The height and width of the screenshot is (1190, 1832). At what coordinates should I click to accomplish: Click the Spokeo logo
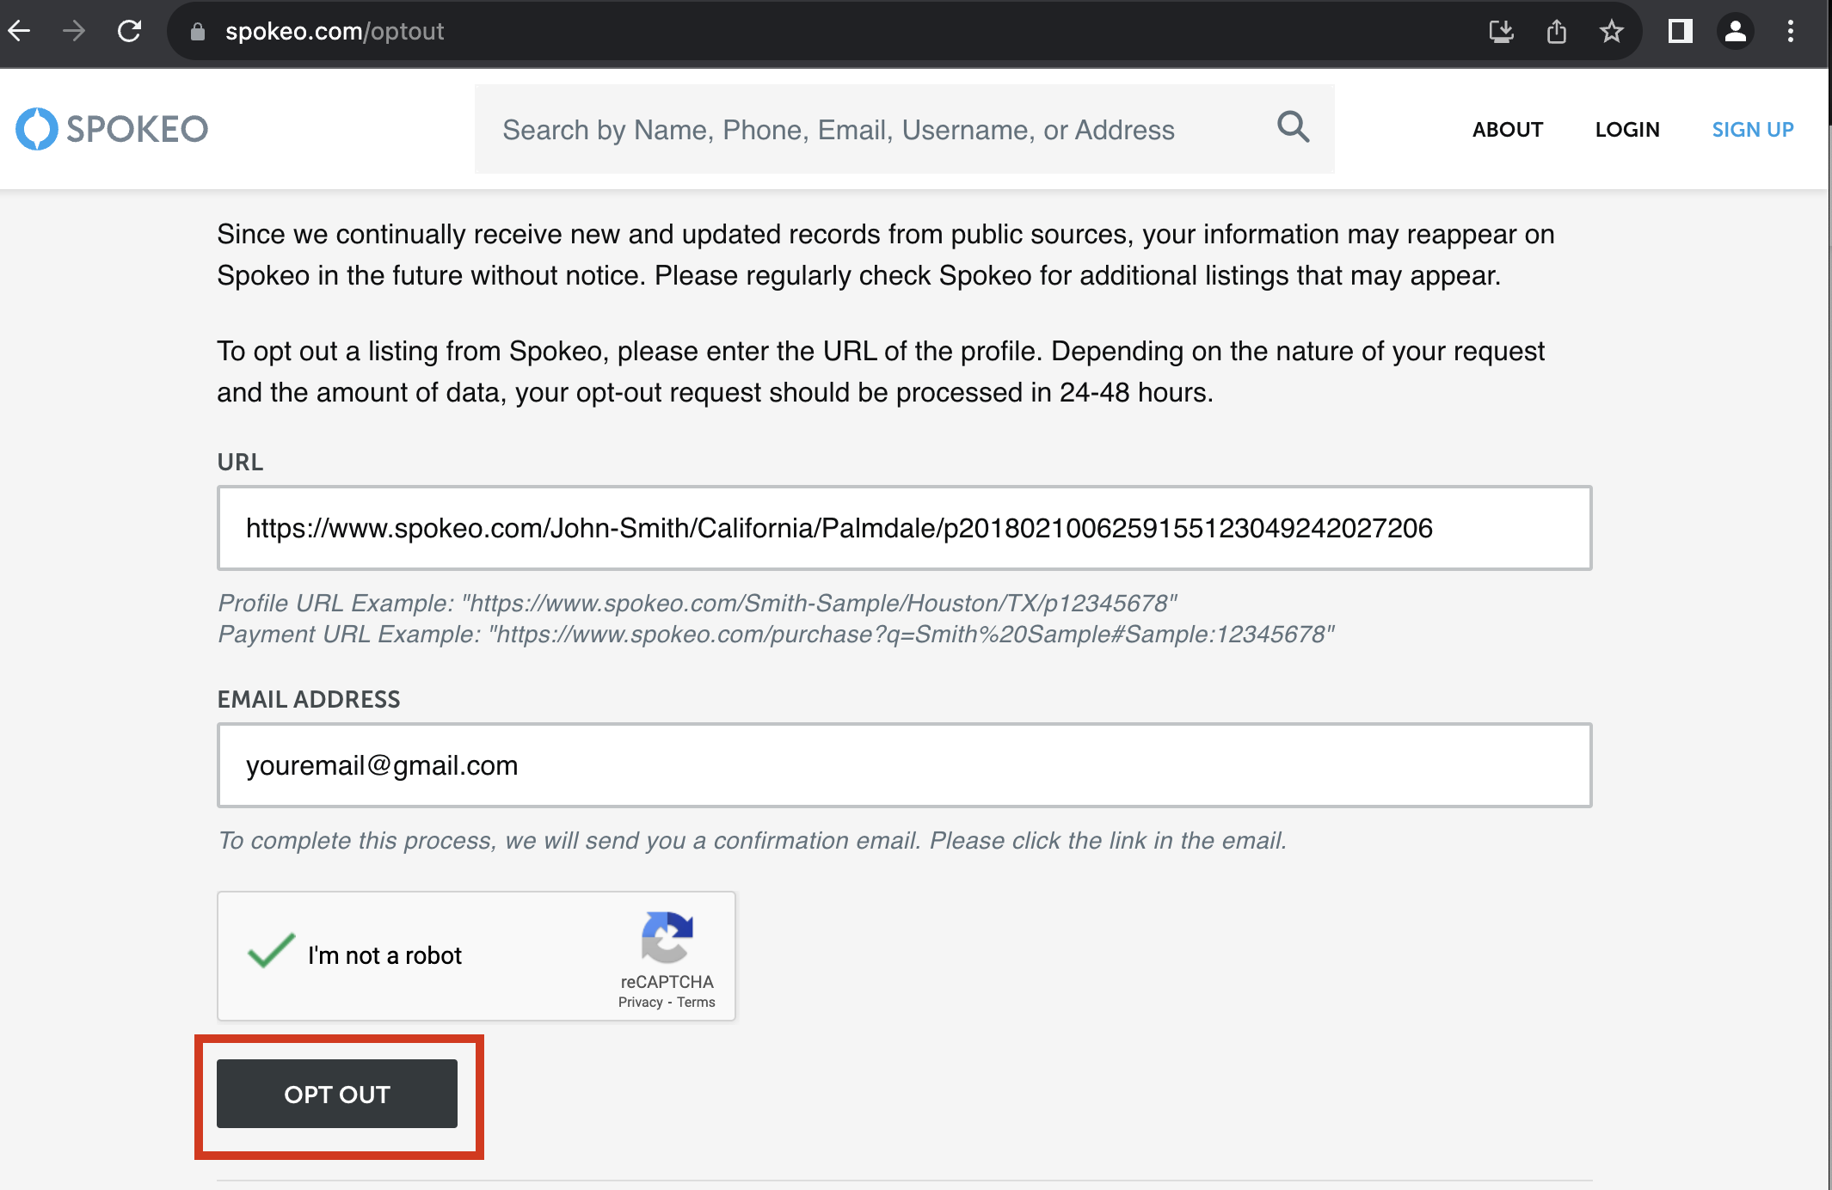(x=110, y=128)
